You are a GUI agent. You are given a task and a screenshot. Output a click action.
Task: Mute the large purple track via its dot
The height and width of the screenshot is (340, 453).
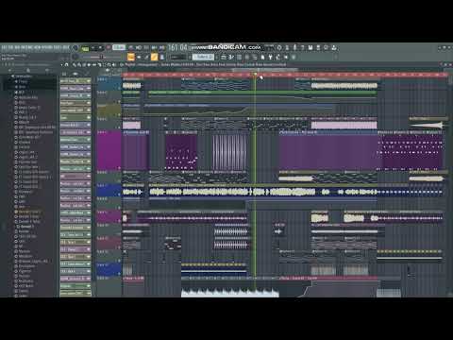(x=119, y=168)
